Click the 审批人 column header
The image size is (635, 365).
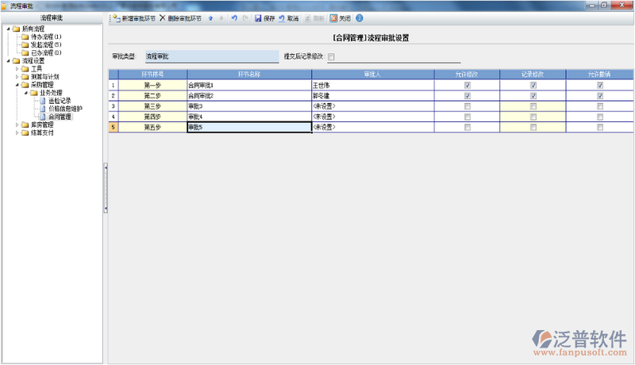(372, 74)
